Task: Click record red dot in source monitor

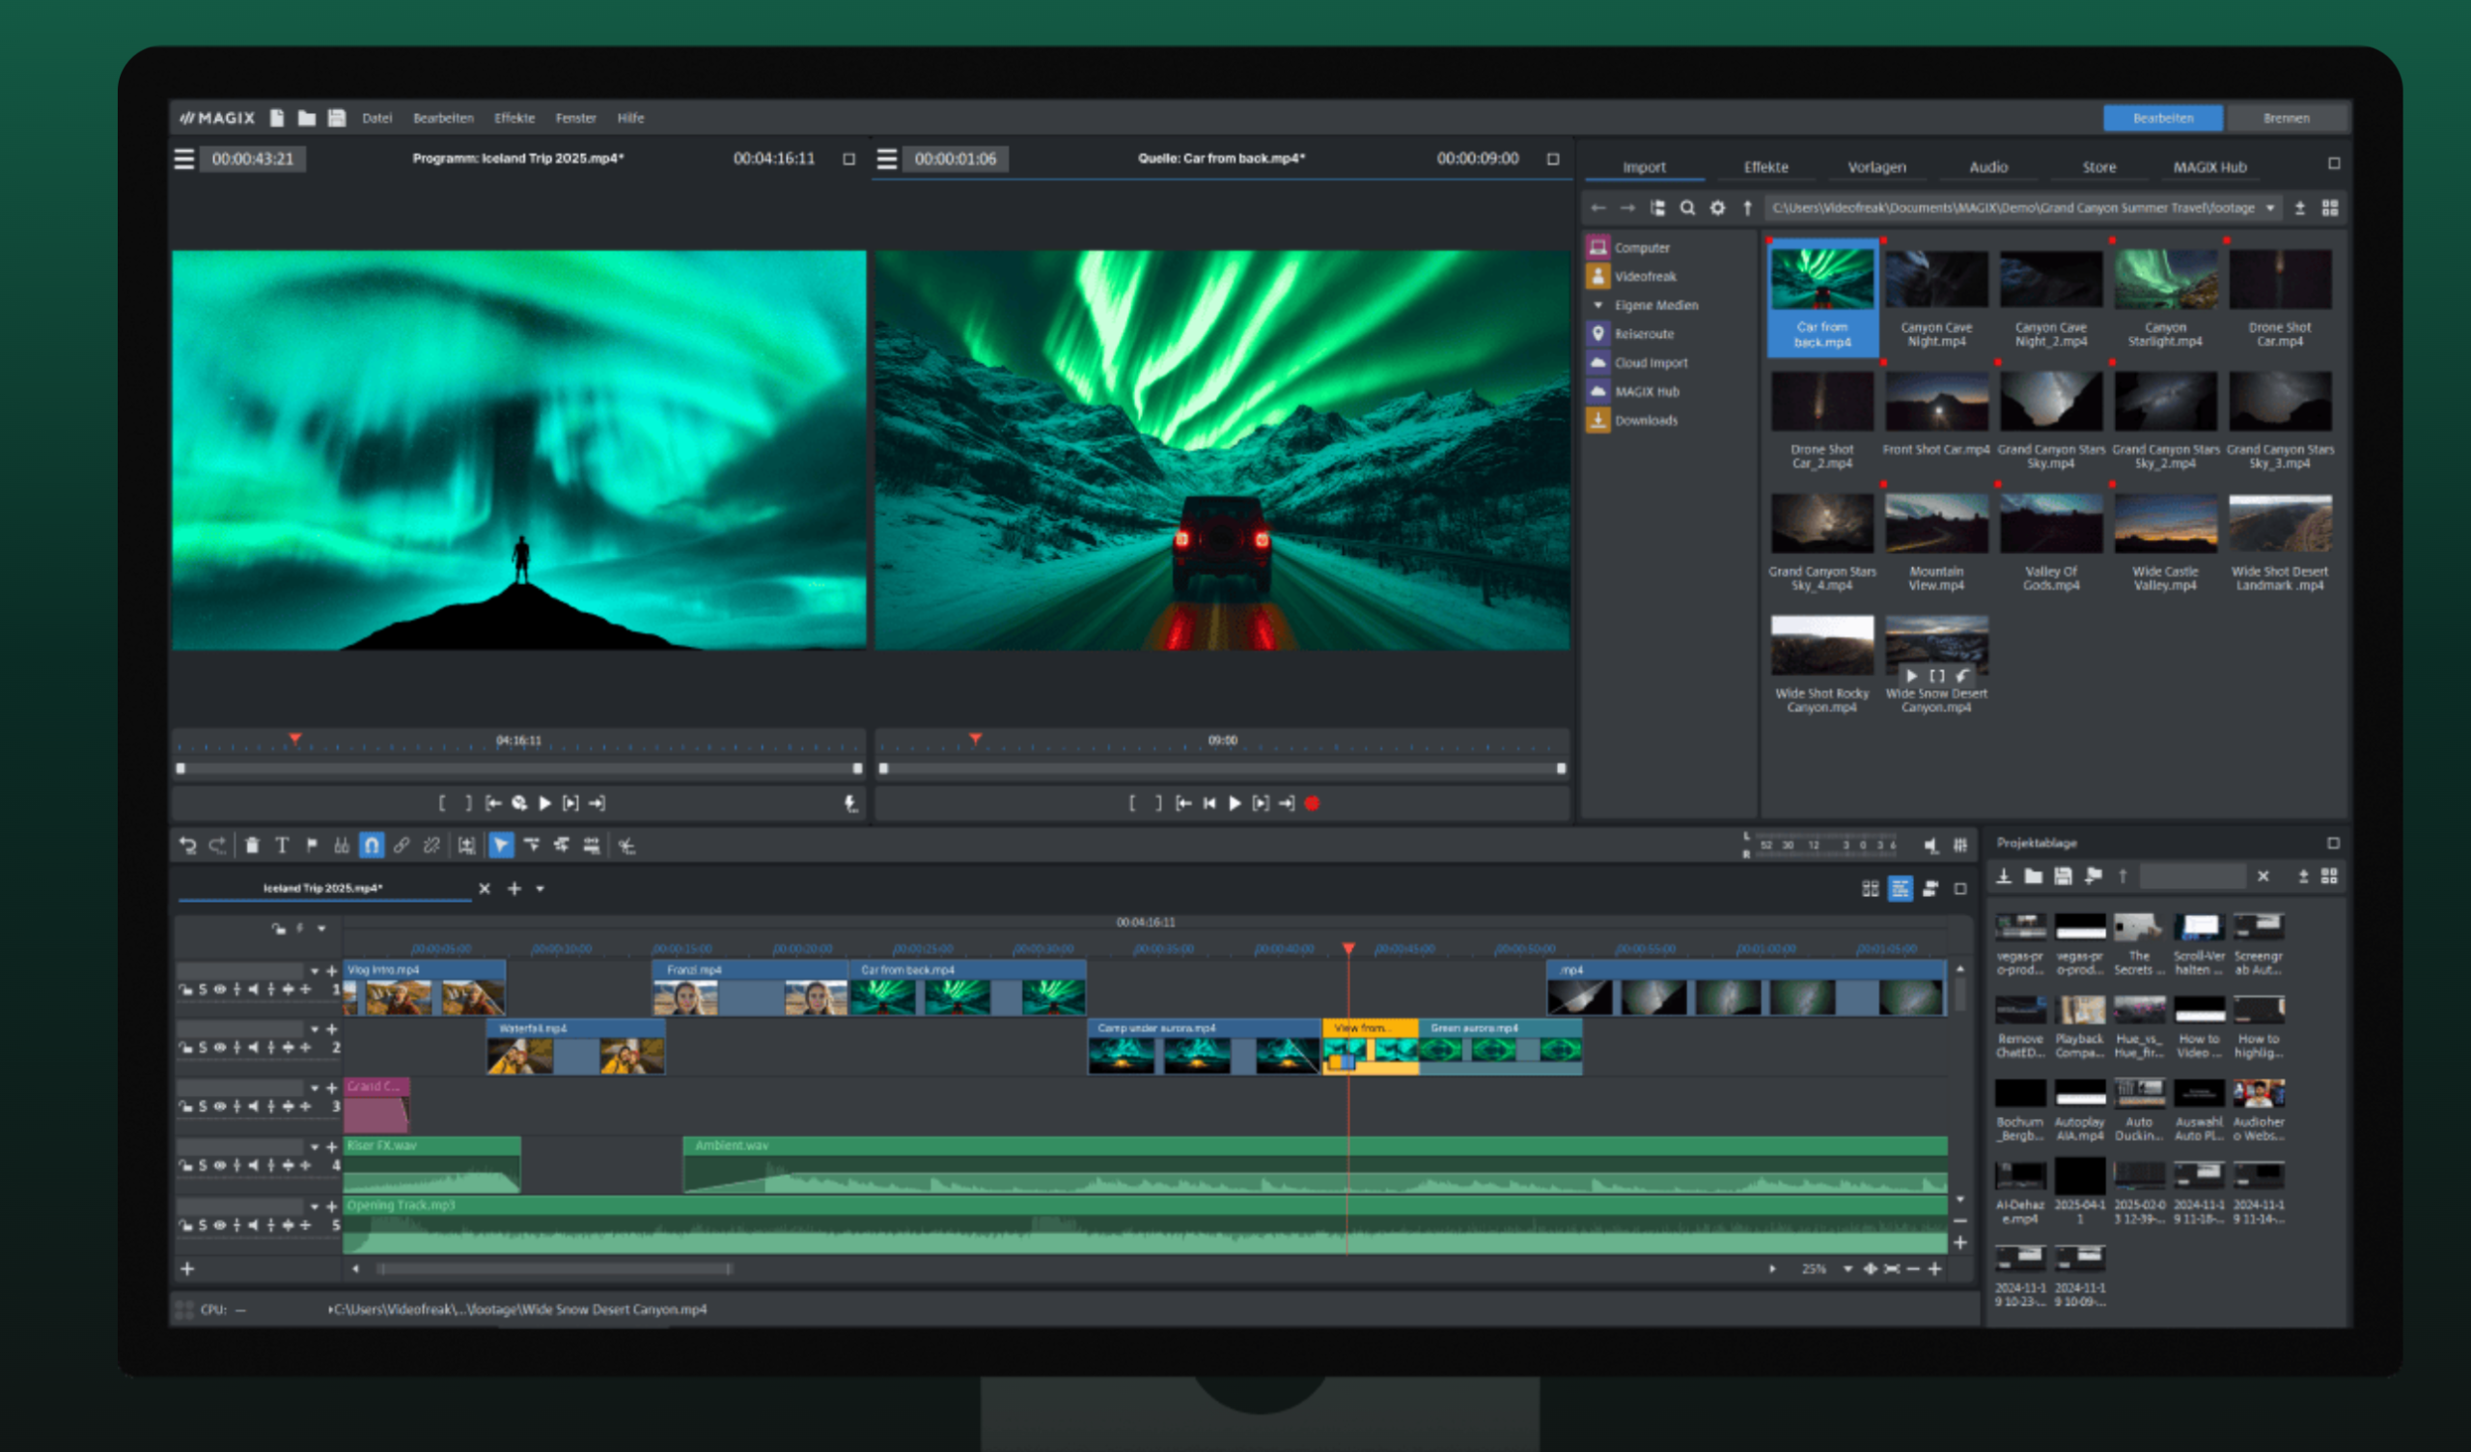Action: pyautogui.click(x=1312, y=803)
